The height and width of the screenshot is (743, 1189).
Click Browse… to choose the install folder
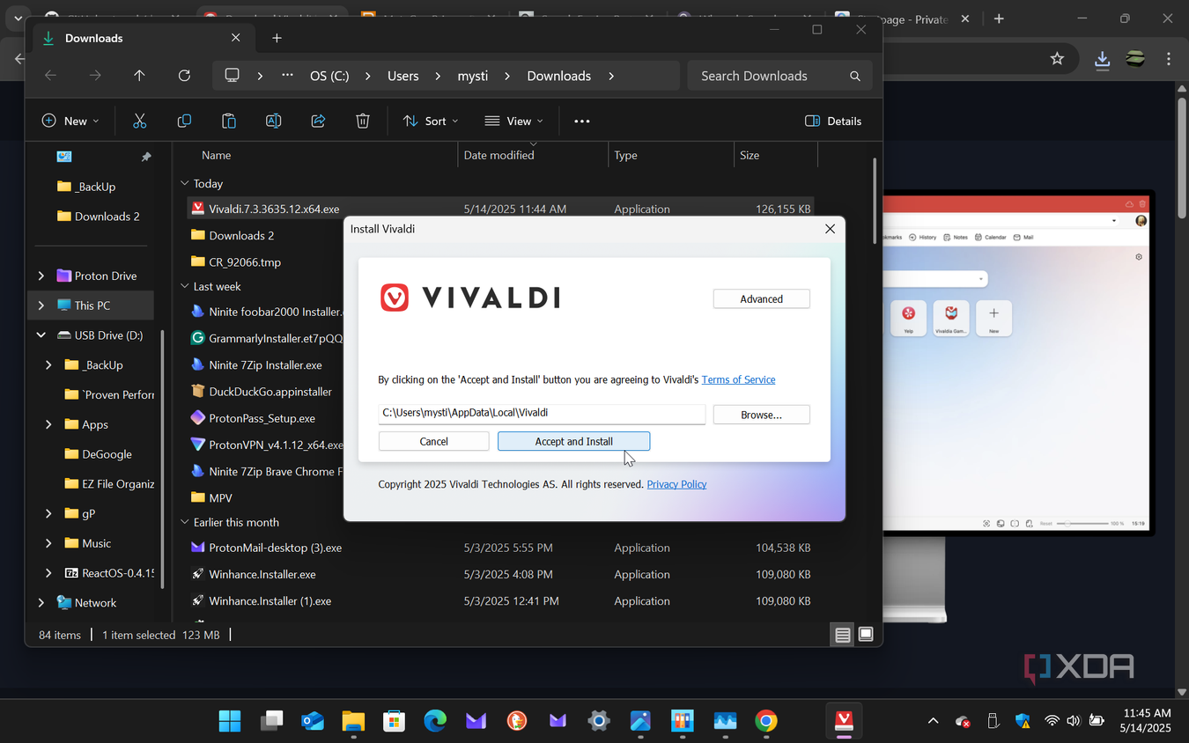click(761, 415)
